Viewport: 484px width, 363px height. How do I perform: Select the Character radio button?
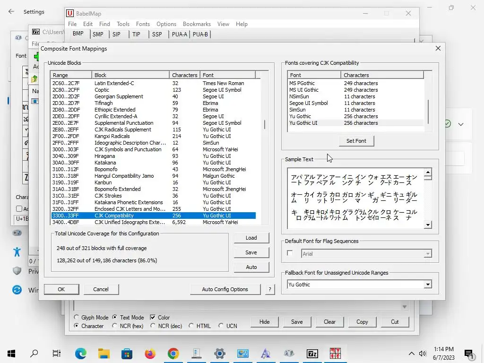click(x=76, y=326)
